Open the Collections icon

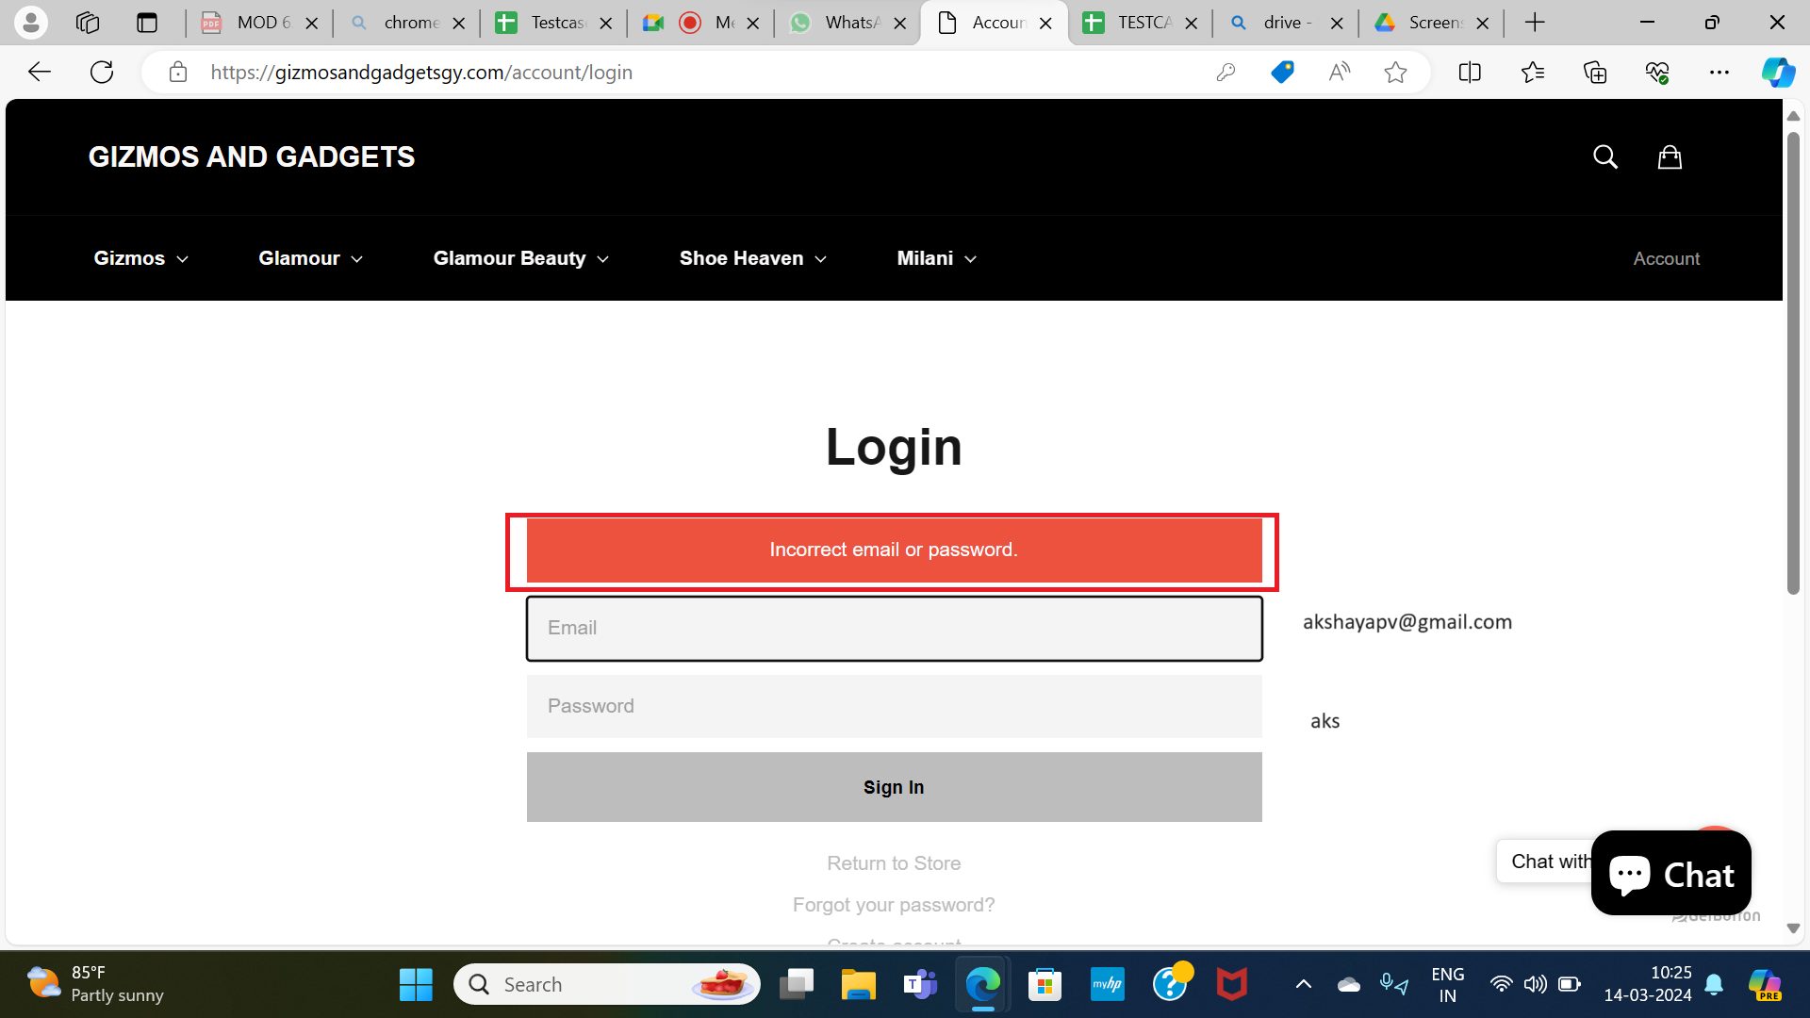pos(1595,72)
